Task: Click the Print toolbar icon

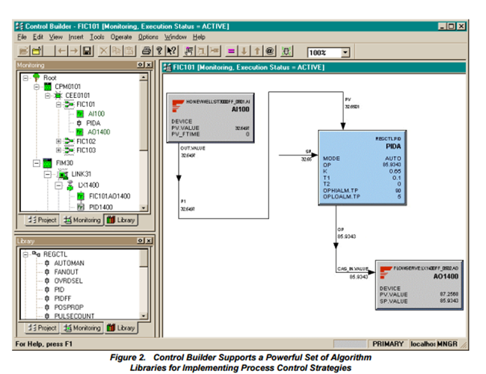Action: pos(147,51)
